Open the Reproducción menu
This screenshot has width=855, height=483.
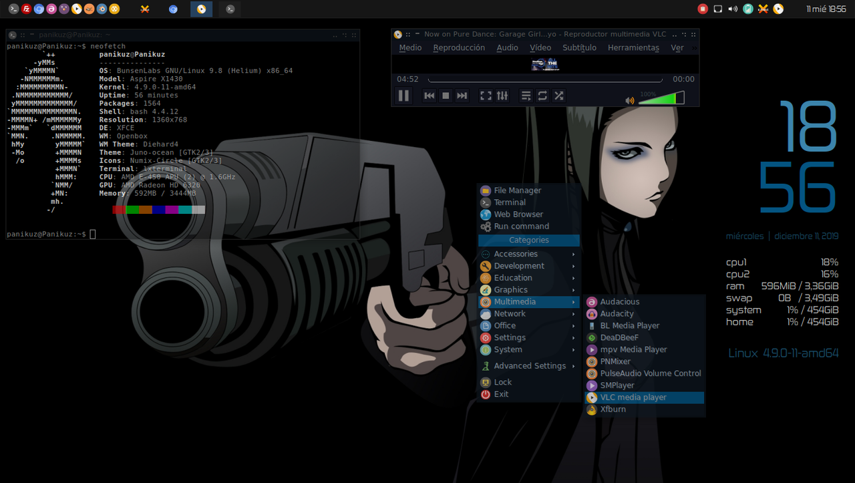click(459, 47)
